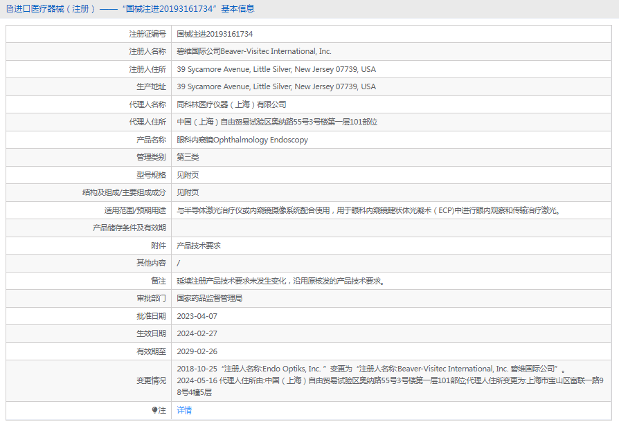Click the 注册人住所 Sycamore Avenue address value

pyautogui.click(x=276, y=69)
